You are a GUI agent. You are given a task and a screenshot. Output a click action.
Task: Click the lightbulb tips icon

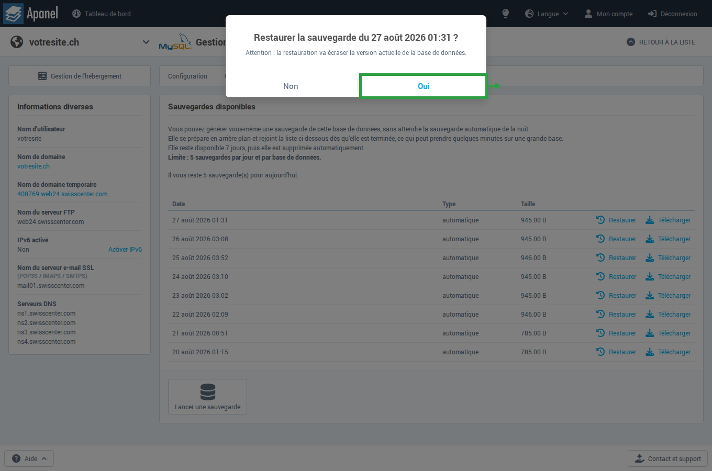505,14
